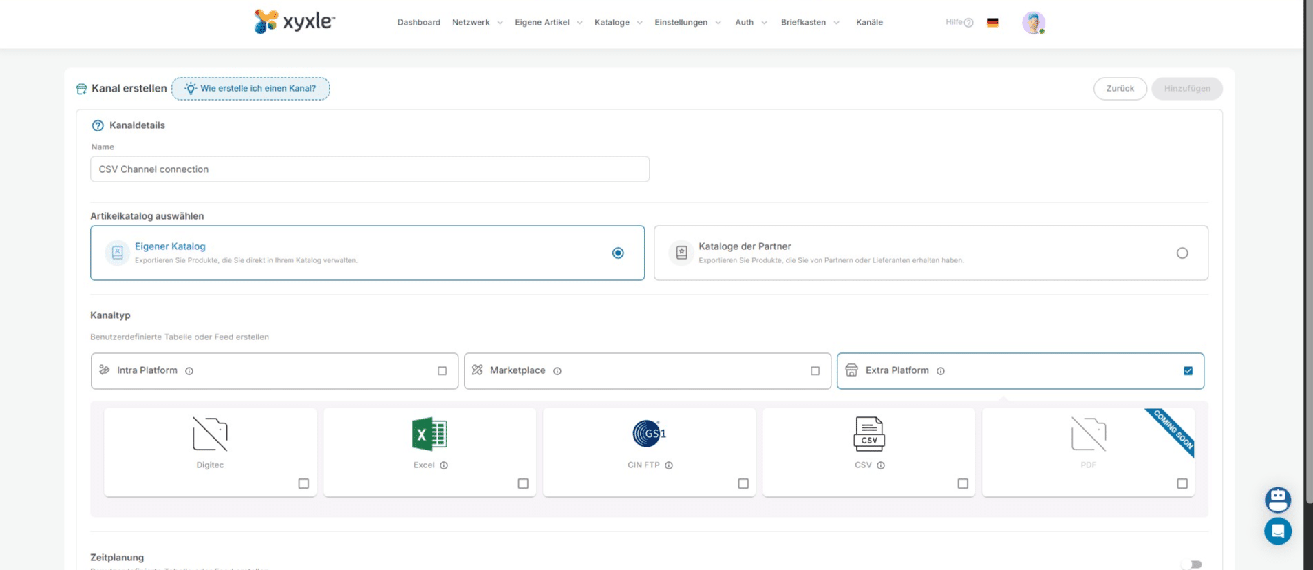Expand the Briefkasten menu chevron
The width and height of the screenshot is (1313, 570).
tap(836, 23)
